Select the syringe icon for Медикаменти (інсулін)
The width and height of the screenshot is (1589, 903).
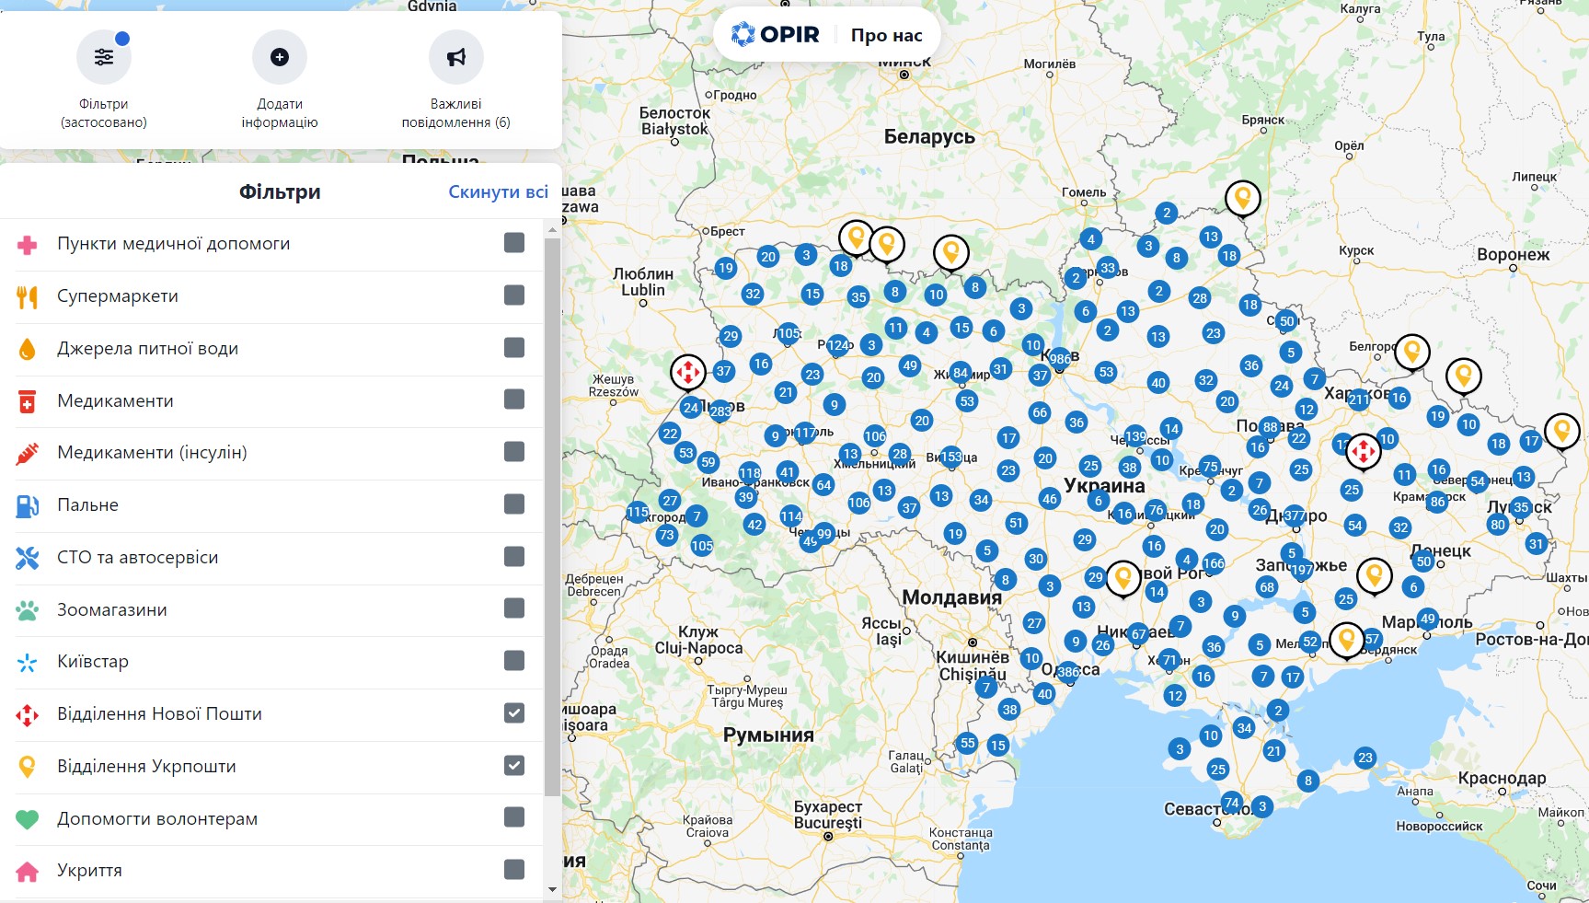pyautogui.click(x=29, y=452)
